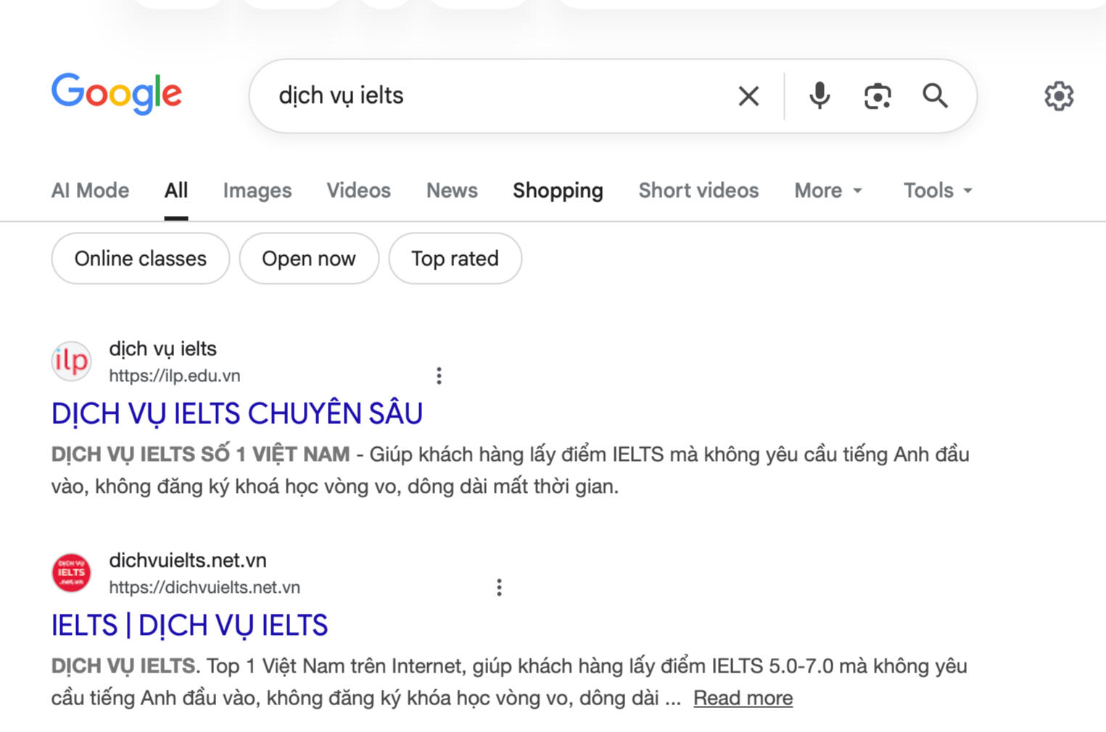Toggle the Top rated filter chip
Viewport: 1106px width, 732px height.
click(455, 259)
